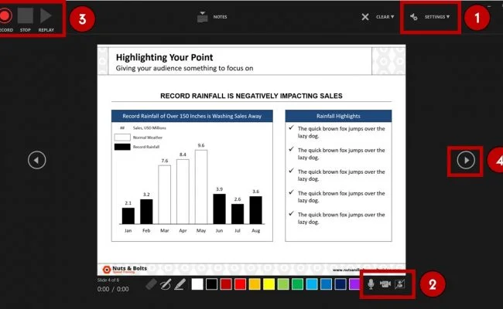Choose the dark red ink color
The image size is (503, 309).
click(x=226, y=284)
